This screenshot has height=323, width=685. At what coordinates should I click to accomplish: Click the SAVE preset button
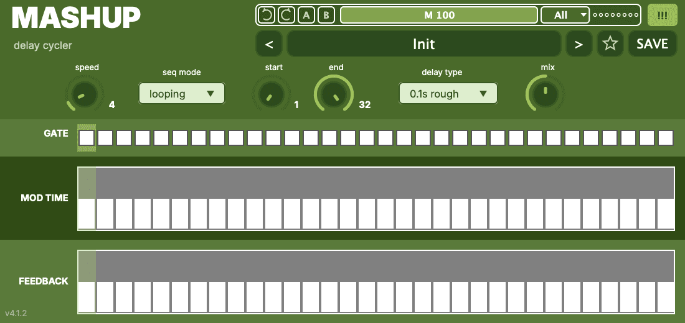pyautogui.click(x=652, y=44)
